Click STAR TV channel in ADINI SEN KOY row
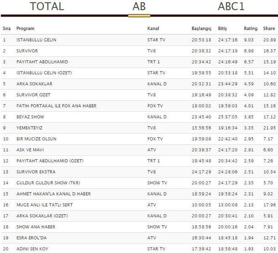This screenshot has width=278, height=253. click(x=156, y=249)
